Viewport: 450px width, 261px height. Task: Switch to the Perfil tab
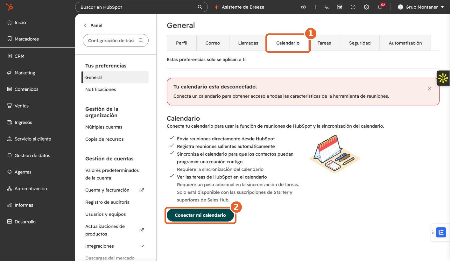click(x=182, y=43)
